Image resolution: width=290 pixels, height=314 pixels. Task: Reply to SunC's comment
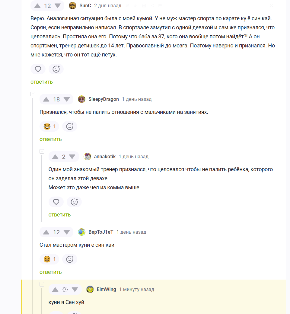(42, 82)
